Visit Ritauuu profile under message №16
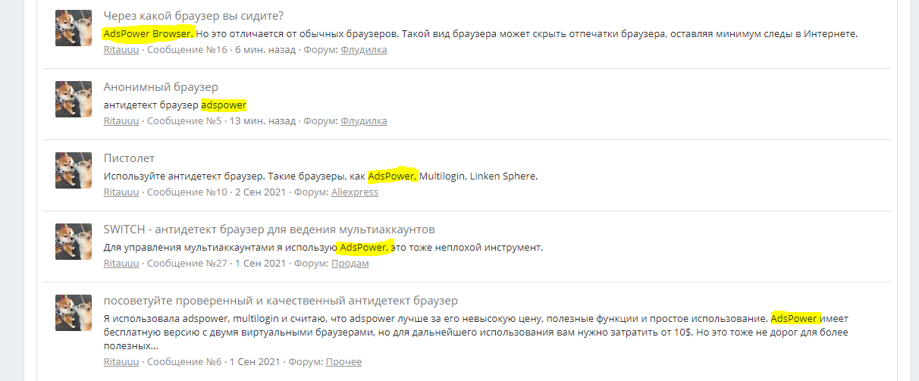The width and height of the screenshot is (919, 381). [121, 50]
